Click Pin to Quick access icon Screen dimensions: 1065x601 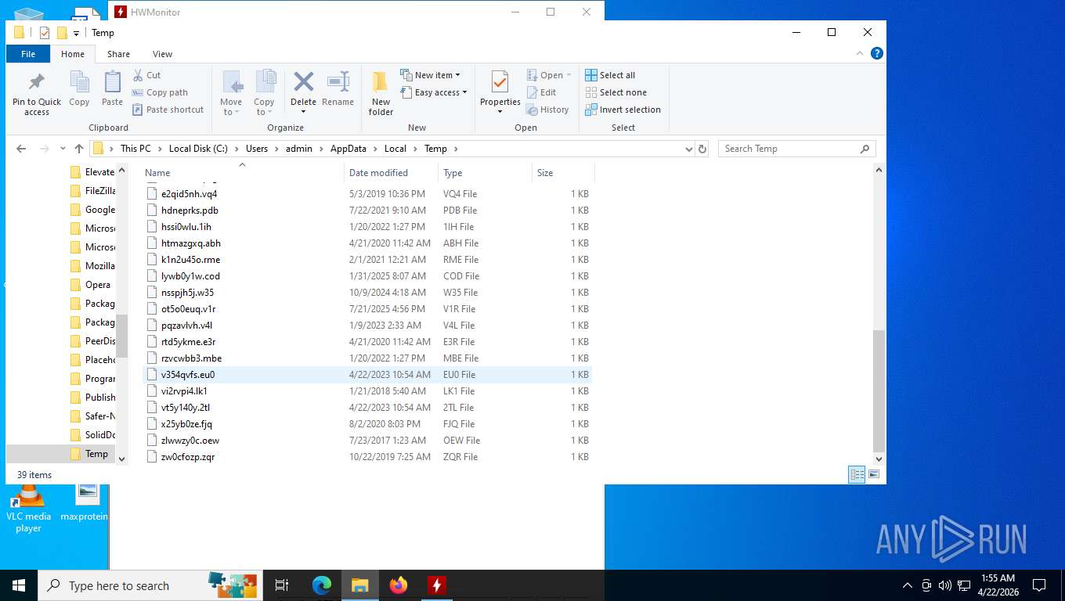[37, 94]
